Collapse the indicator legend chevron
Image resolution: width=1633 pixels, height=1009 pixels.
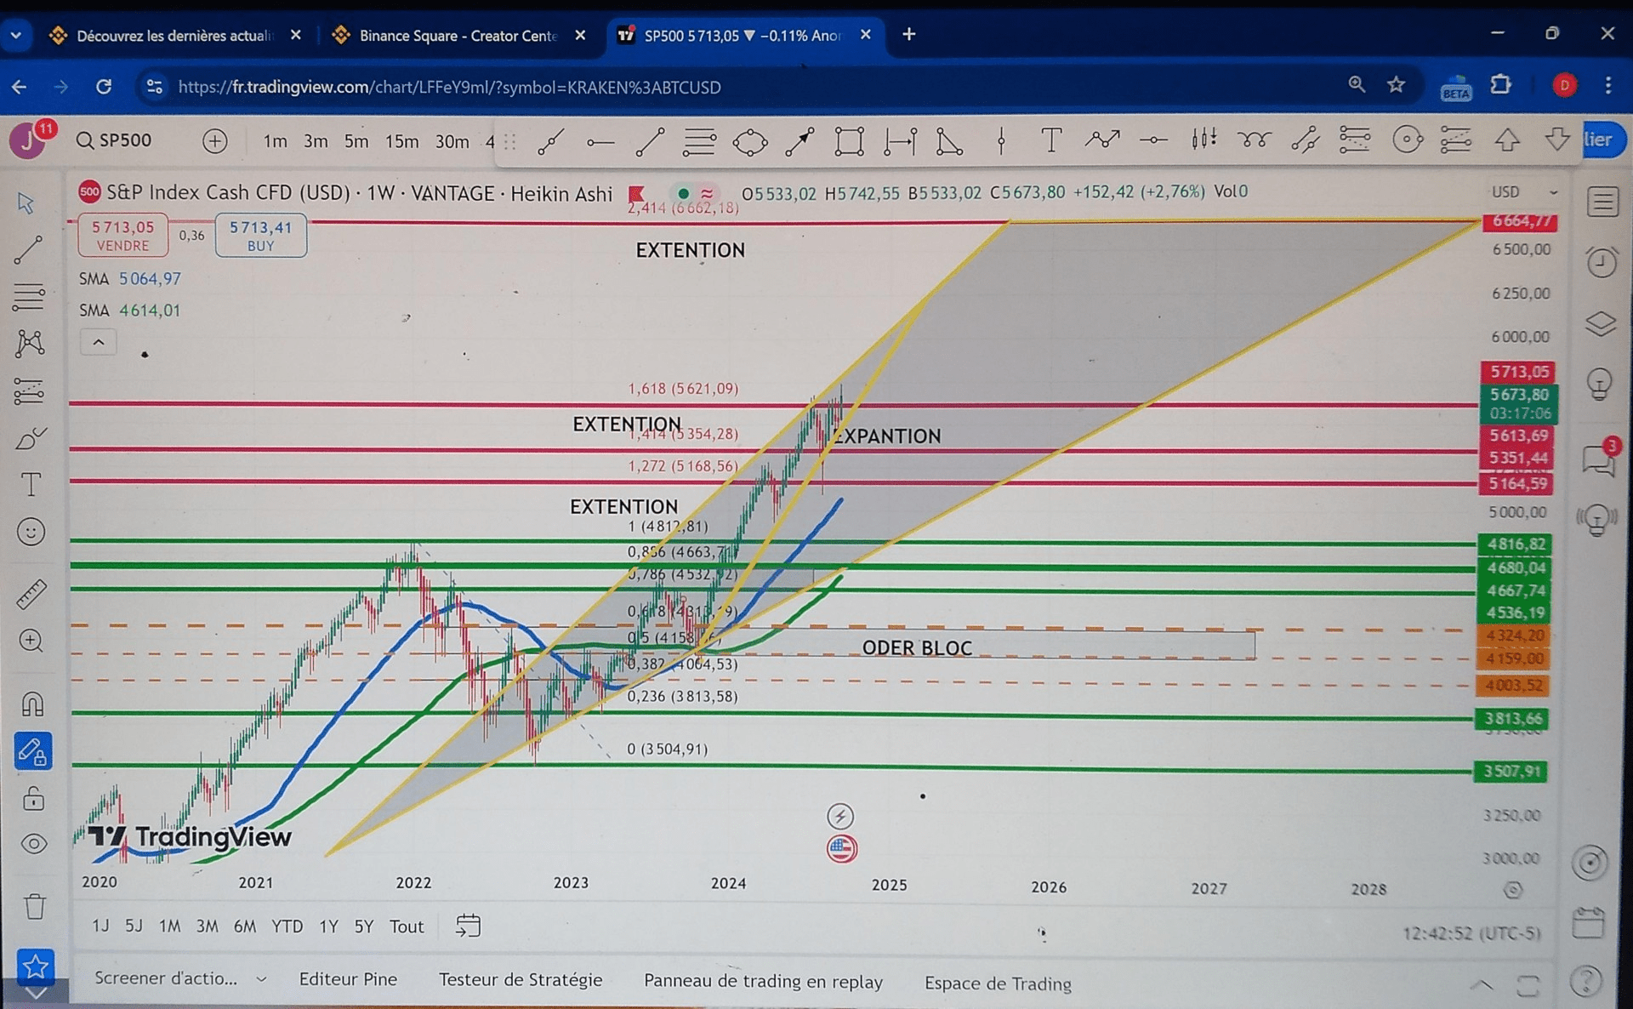99,343
